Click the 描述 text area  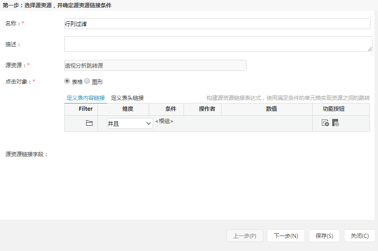pos(218,44)
